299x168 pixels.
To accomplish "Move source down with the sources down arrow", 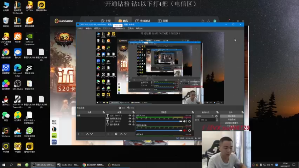I will coord(125,134).
